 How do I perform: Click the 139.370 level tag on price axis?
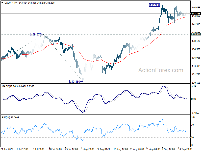pos(196,34)
